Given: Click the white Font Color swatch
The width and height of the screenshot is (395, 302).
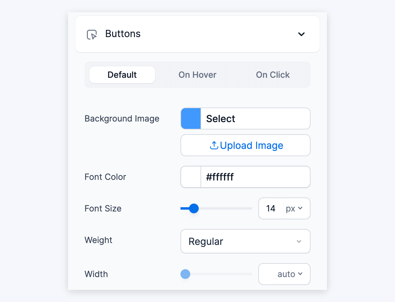Looking at the screenshot, I should [191, 177].
